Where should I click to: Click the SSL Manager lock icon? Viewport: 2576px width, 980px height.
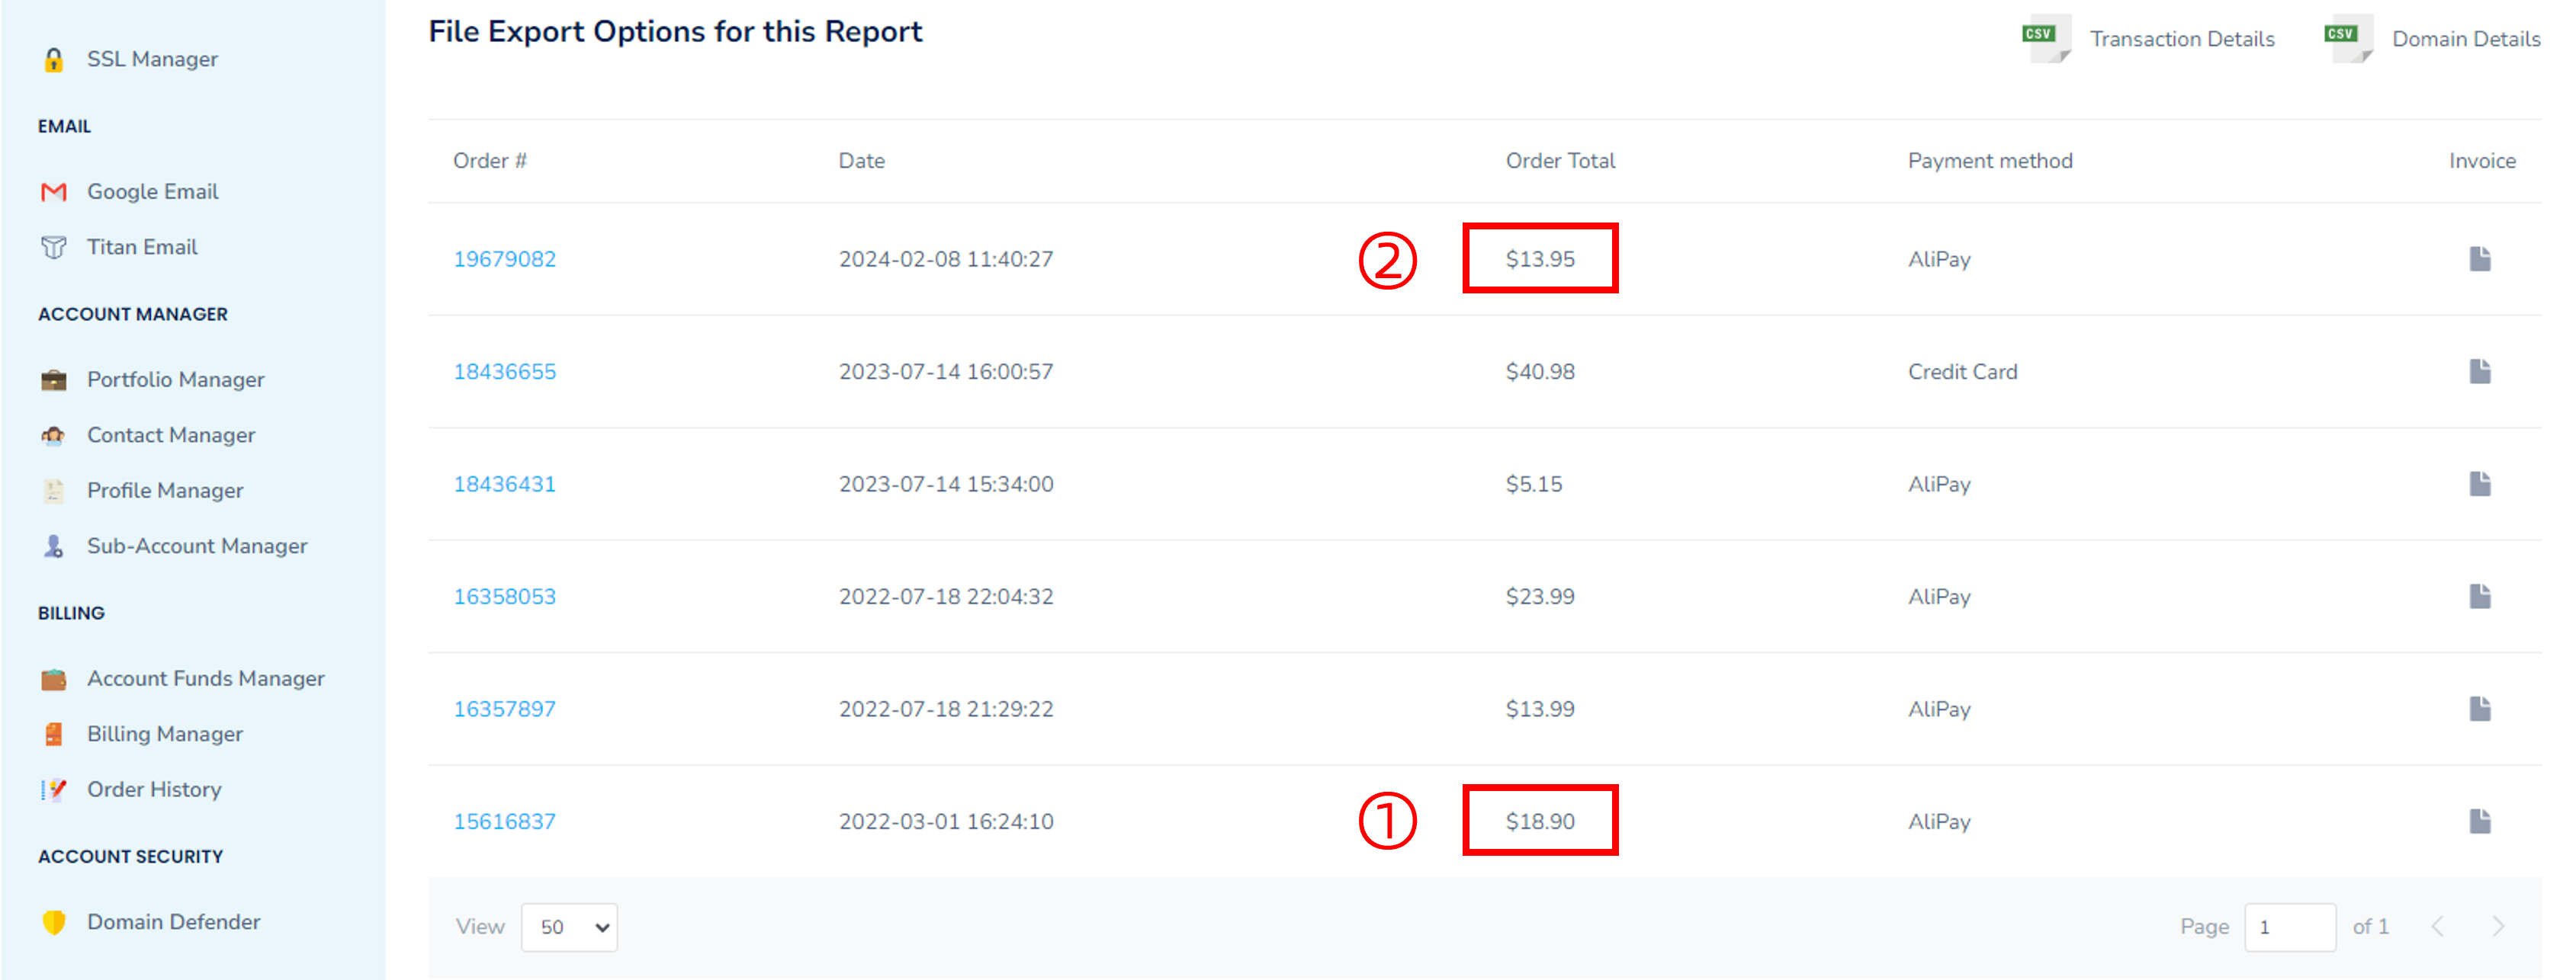pos(54,60)
